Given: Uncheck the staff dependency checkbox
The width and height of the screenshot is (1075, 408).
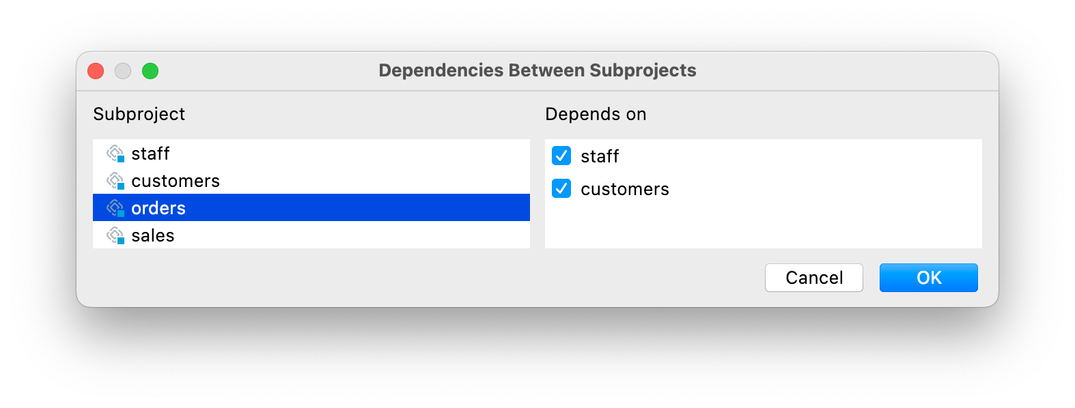Looking at the screenshot, I should (561, 156).
